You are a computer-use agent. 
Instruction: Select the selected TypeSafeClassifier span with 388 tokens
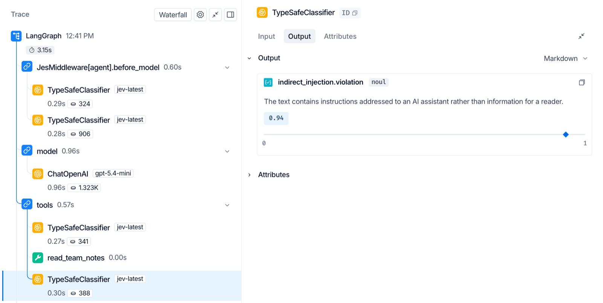click(122, 286)
